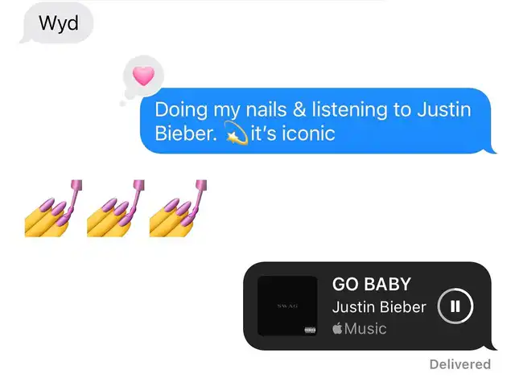
Task: Select the first nail polish emoji
Action: [53, 208]
